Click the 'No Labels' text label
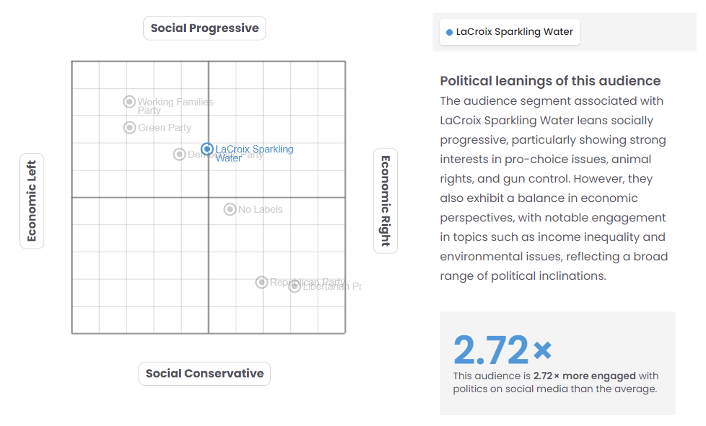The width and height of the screenshot is (706, 426). [x=260, y=209]
